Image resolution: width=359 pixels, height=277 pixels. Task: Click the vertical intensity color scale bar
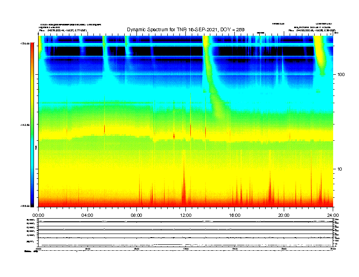(32, 125)
